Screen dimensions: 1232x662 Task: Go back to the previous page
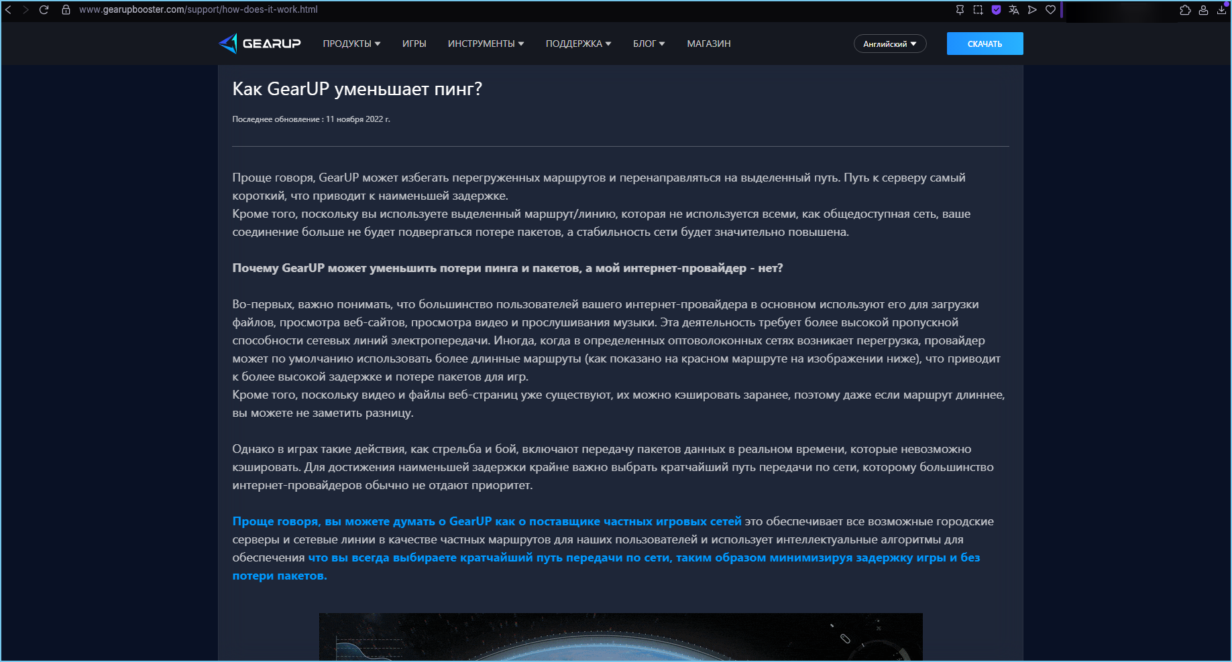(x=8, y=9)
